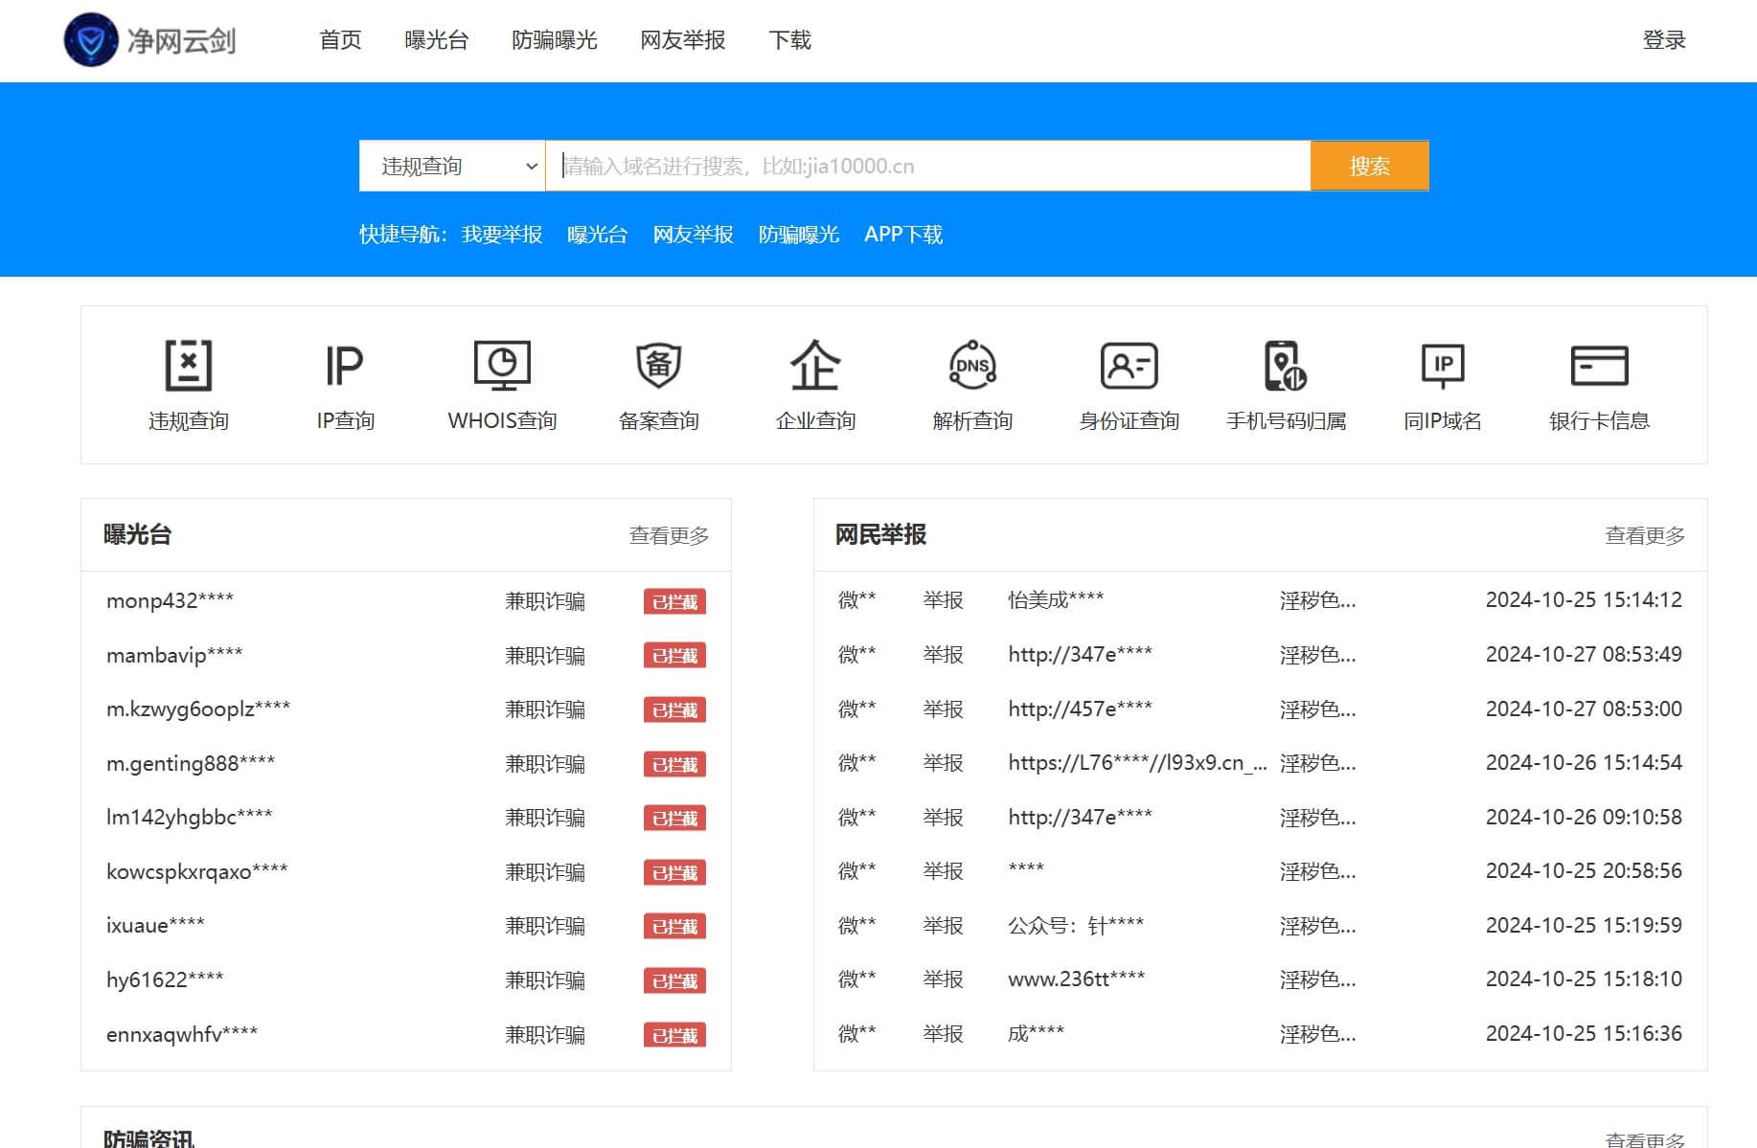Open 防骗曝光 in top navigation
The image size is (1757, 1148).
click(555, 40)
